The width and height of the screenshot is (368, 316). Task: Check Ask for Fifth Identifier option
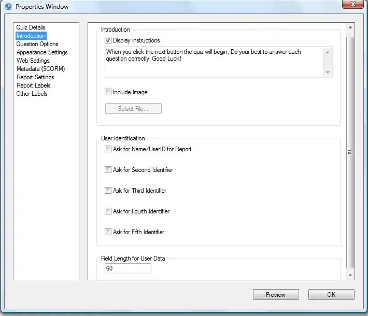click(x=108, y=232)
